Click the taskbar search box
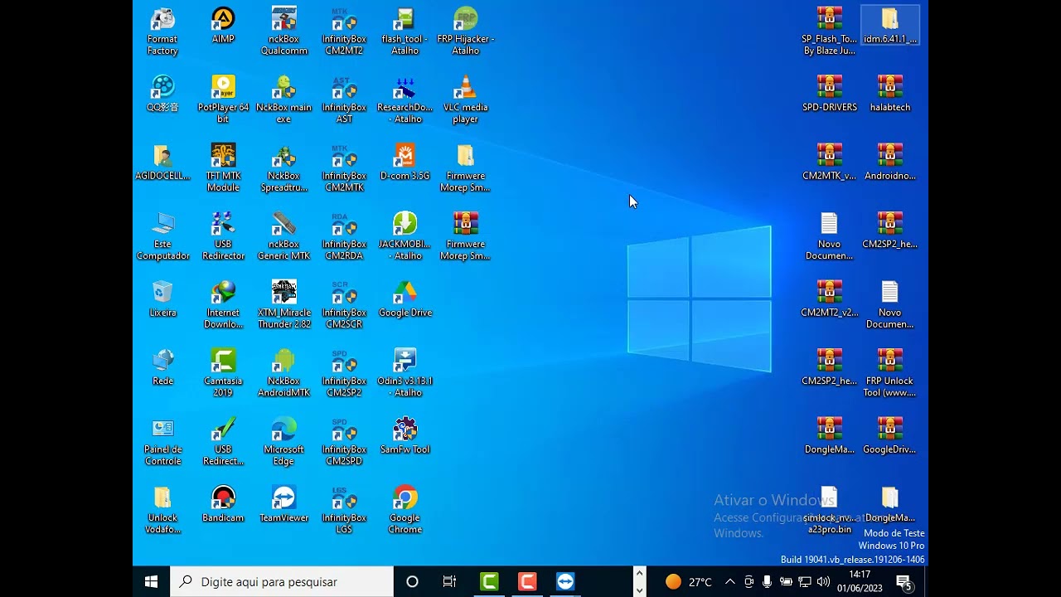This screenshot has width=1061, height=597. 282,582
